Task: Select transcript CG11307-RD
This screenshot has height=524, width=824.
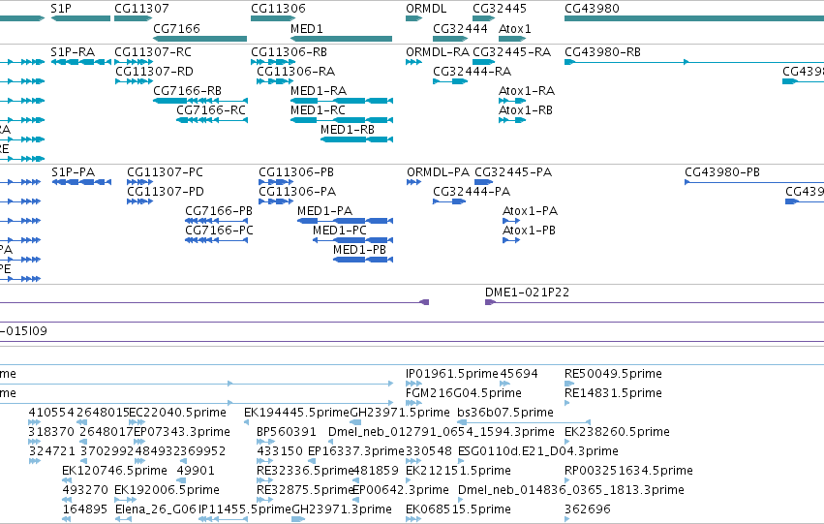Action: click(x=134, y=81)
